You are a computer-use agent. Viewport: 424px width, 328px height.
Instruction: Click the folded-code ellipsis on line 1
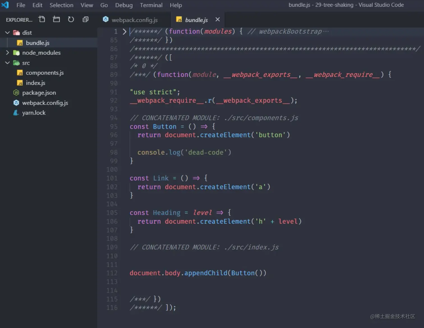[x=326, y=31]
